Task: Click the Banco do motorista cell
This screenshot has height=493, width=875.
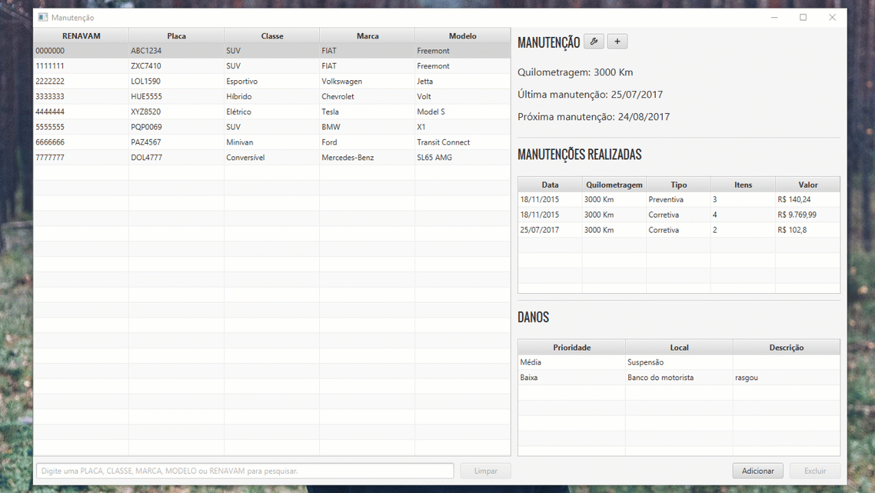Action: coord(680,377)
